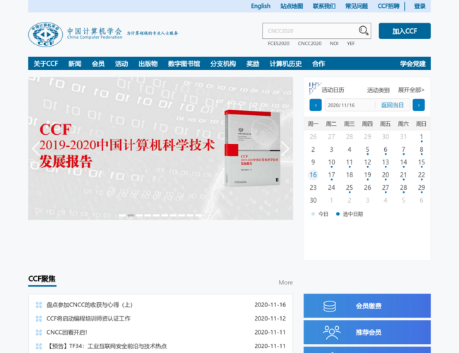
Task: Click the 会员缴费 button
Action: click(x=367, y=306)
